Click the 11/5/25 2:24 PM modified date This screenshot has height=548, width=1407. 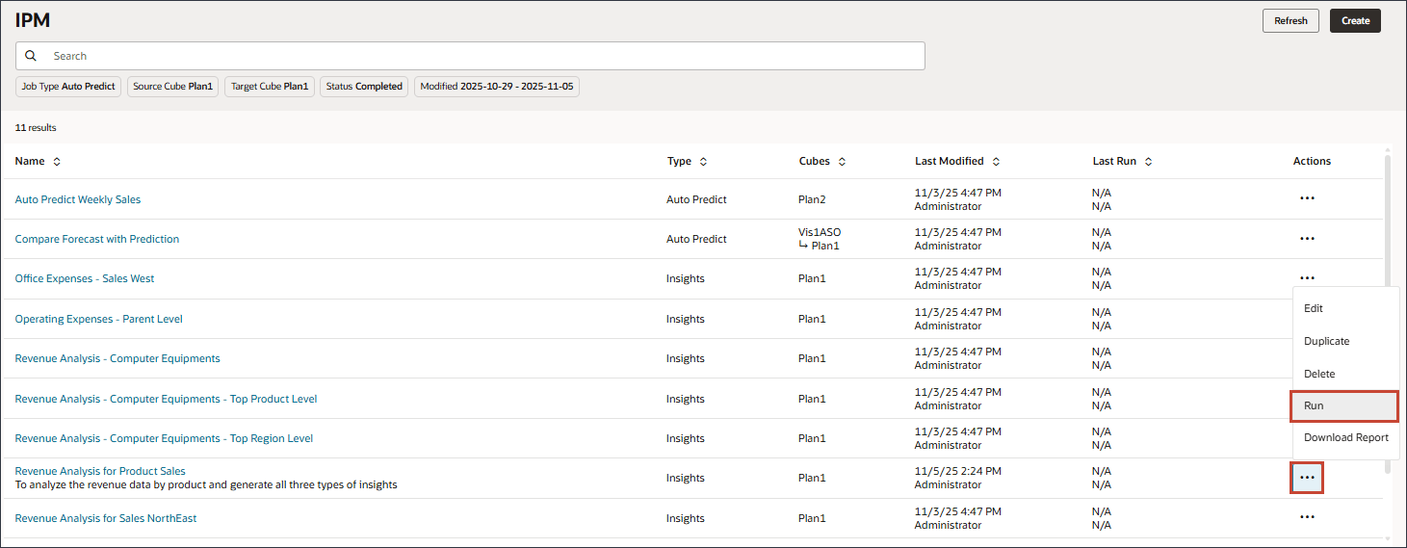957,472
